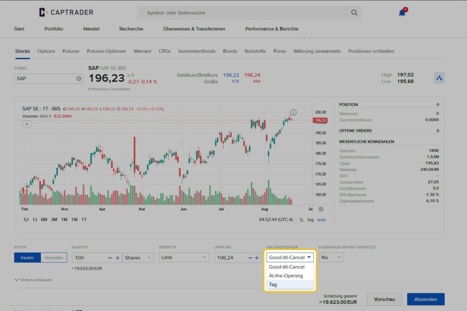Switch to the Forex tab
Image resolution: width=467 pixels, height=311 pixels.
point(280,51)
